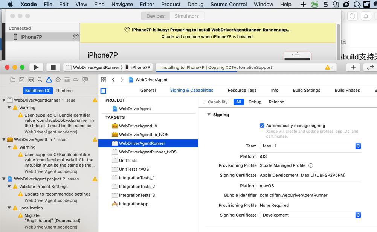Open the Info tab
The height and width of the screenshot is (232, 377).
275,90
